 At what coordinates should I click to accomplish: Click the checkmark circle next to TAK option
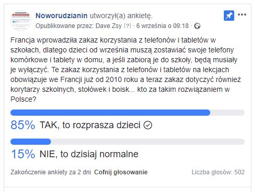[148, 125]
